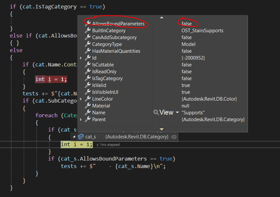Collapse the cat_s DataTip tree

pyautogui.click(x=74, y=137)
